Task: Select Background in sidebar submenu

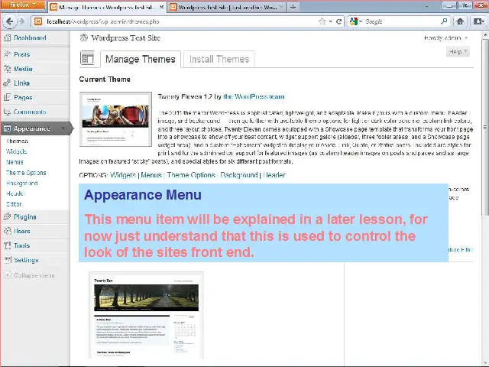Action: tap(22, 183)
